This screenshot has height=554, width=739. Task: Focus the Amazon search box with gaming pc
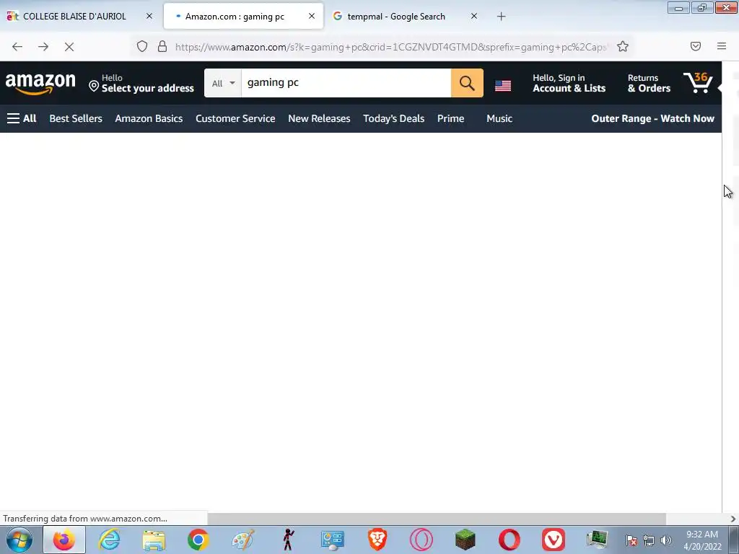[x=346, y=83]
